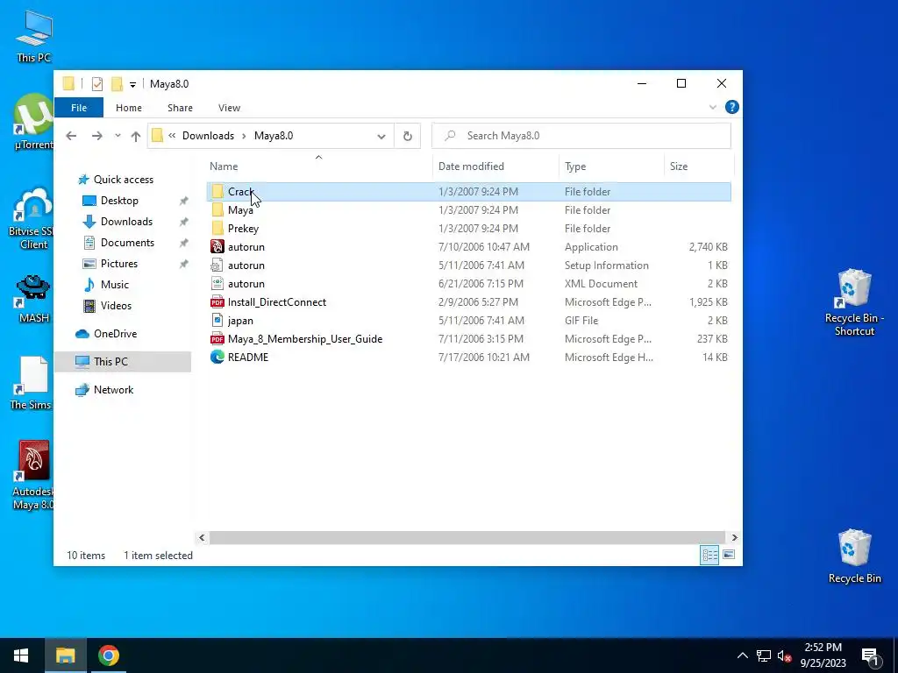
Task: Refresh the Maya8.0 folder view
Action: tap(407, 136)
